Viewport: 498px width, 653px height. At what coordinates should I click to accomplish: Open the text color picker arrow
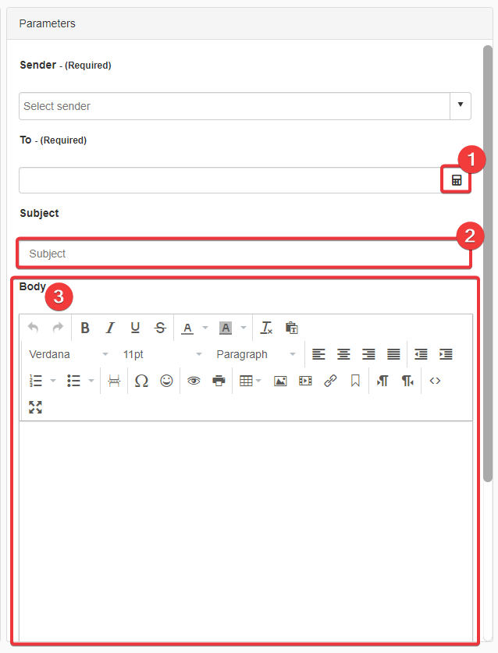point(205,328)
